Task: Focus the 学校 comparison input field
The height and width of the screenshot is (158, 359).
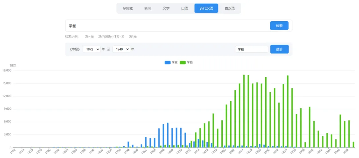Action: click(x=251, y=49)
